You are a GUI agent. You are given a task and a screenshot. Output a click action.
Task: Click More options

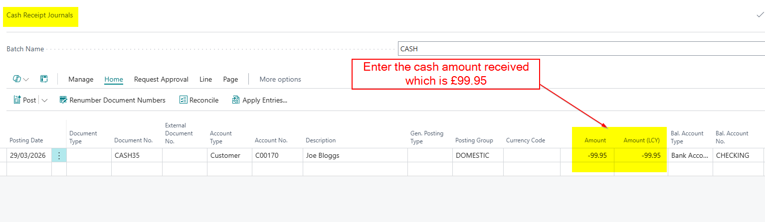coord(280,79)
